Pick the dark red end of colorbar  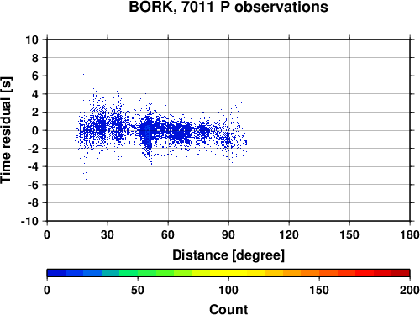coord(401,273)
